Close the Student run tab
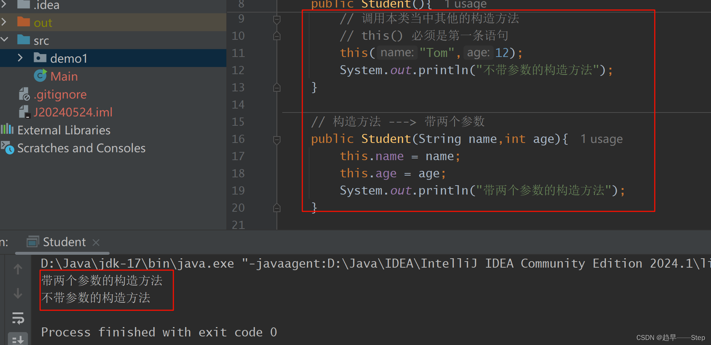 coord(96,243)
